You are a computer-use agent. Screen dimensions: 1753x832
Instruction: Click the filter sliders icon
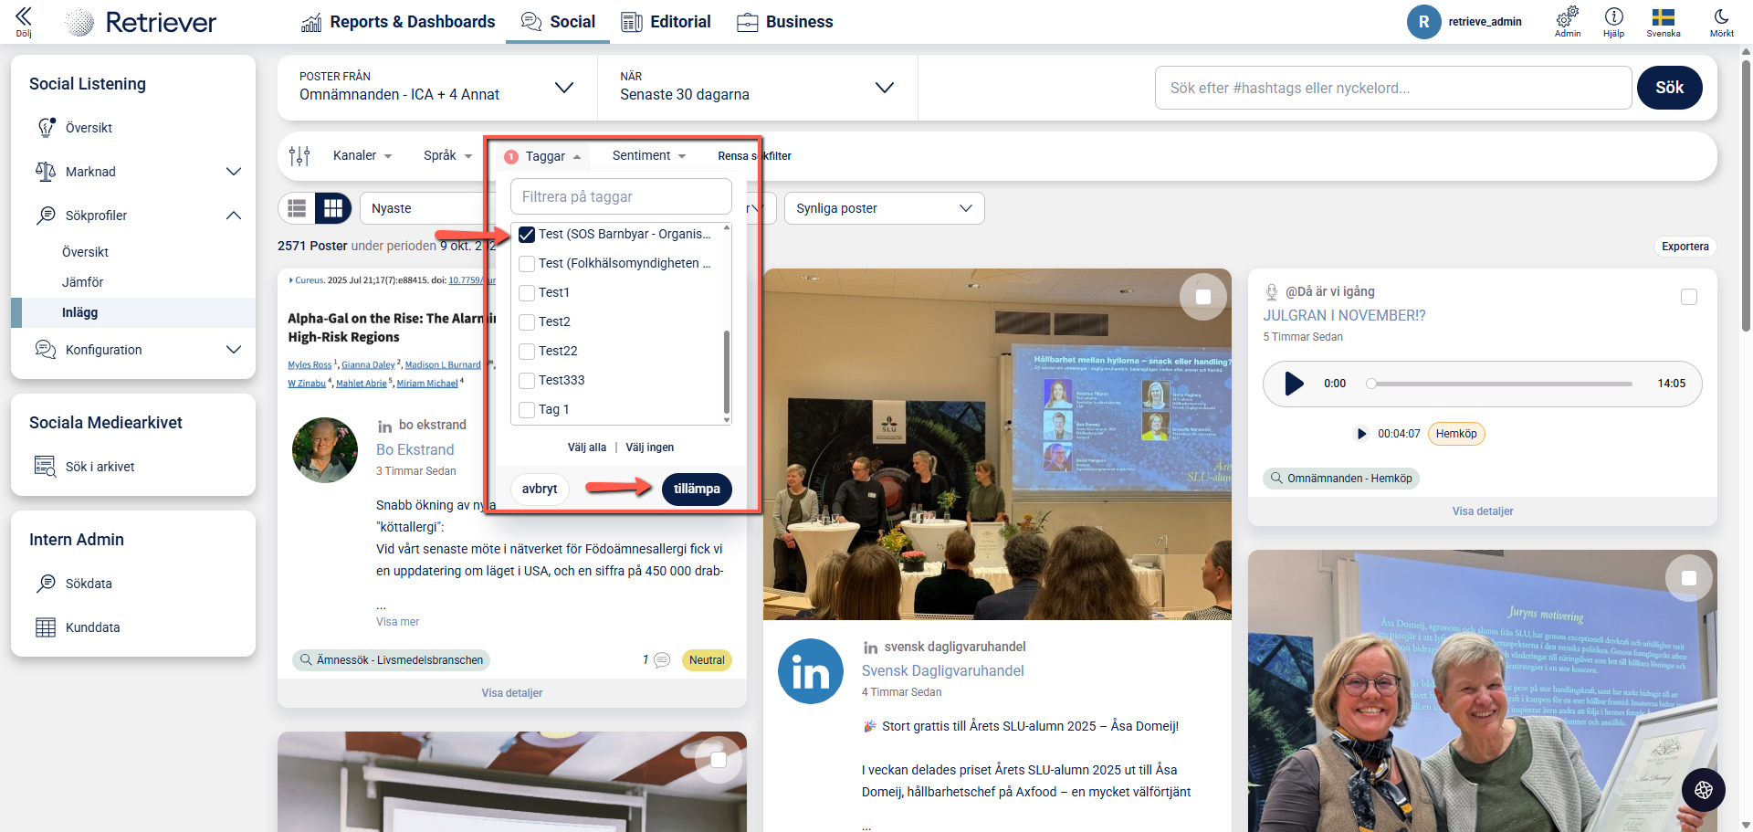(x=299, y=156)
